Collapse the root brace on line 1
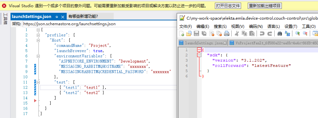The image size is (318, 118). (38, 30)
